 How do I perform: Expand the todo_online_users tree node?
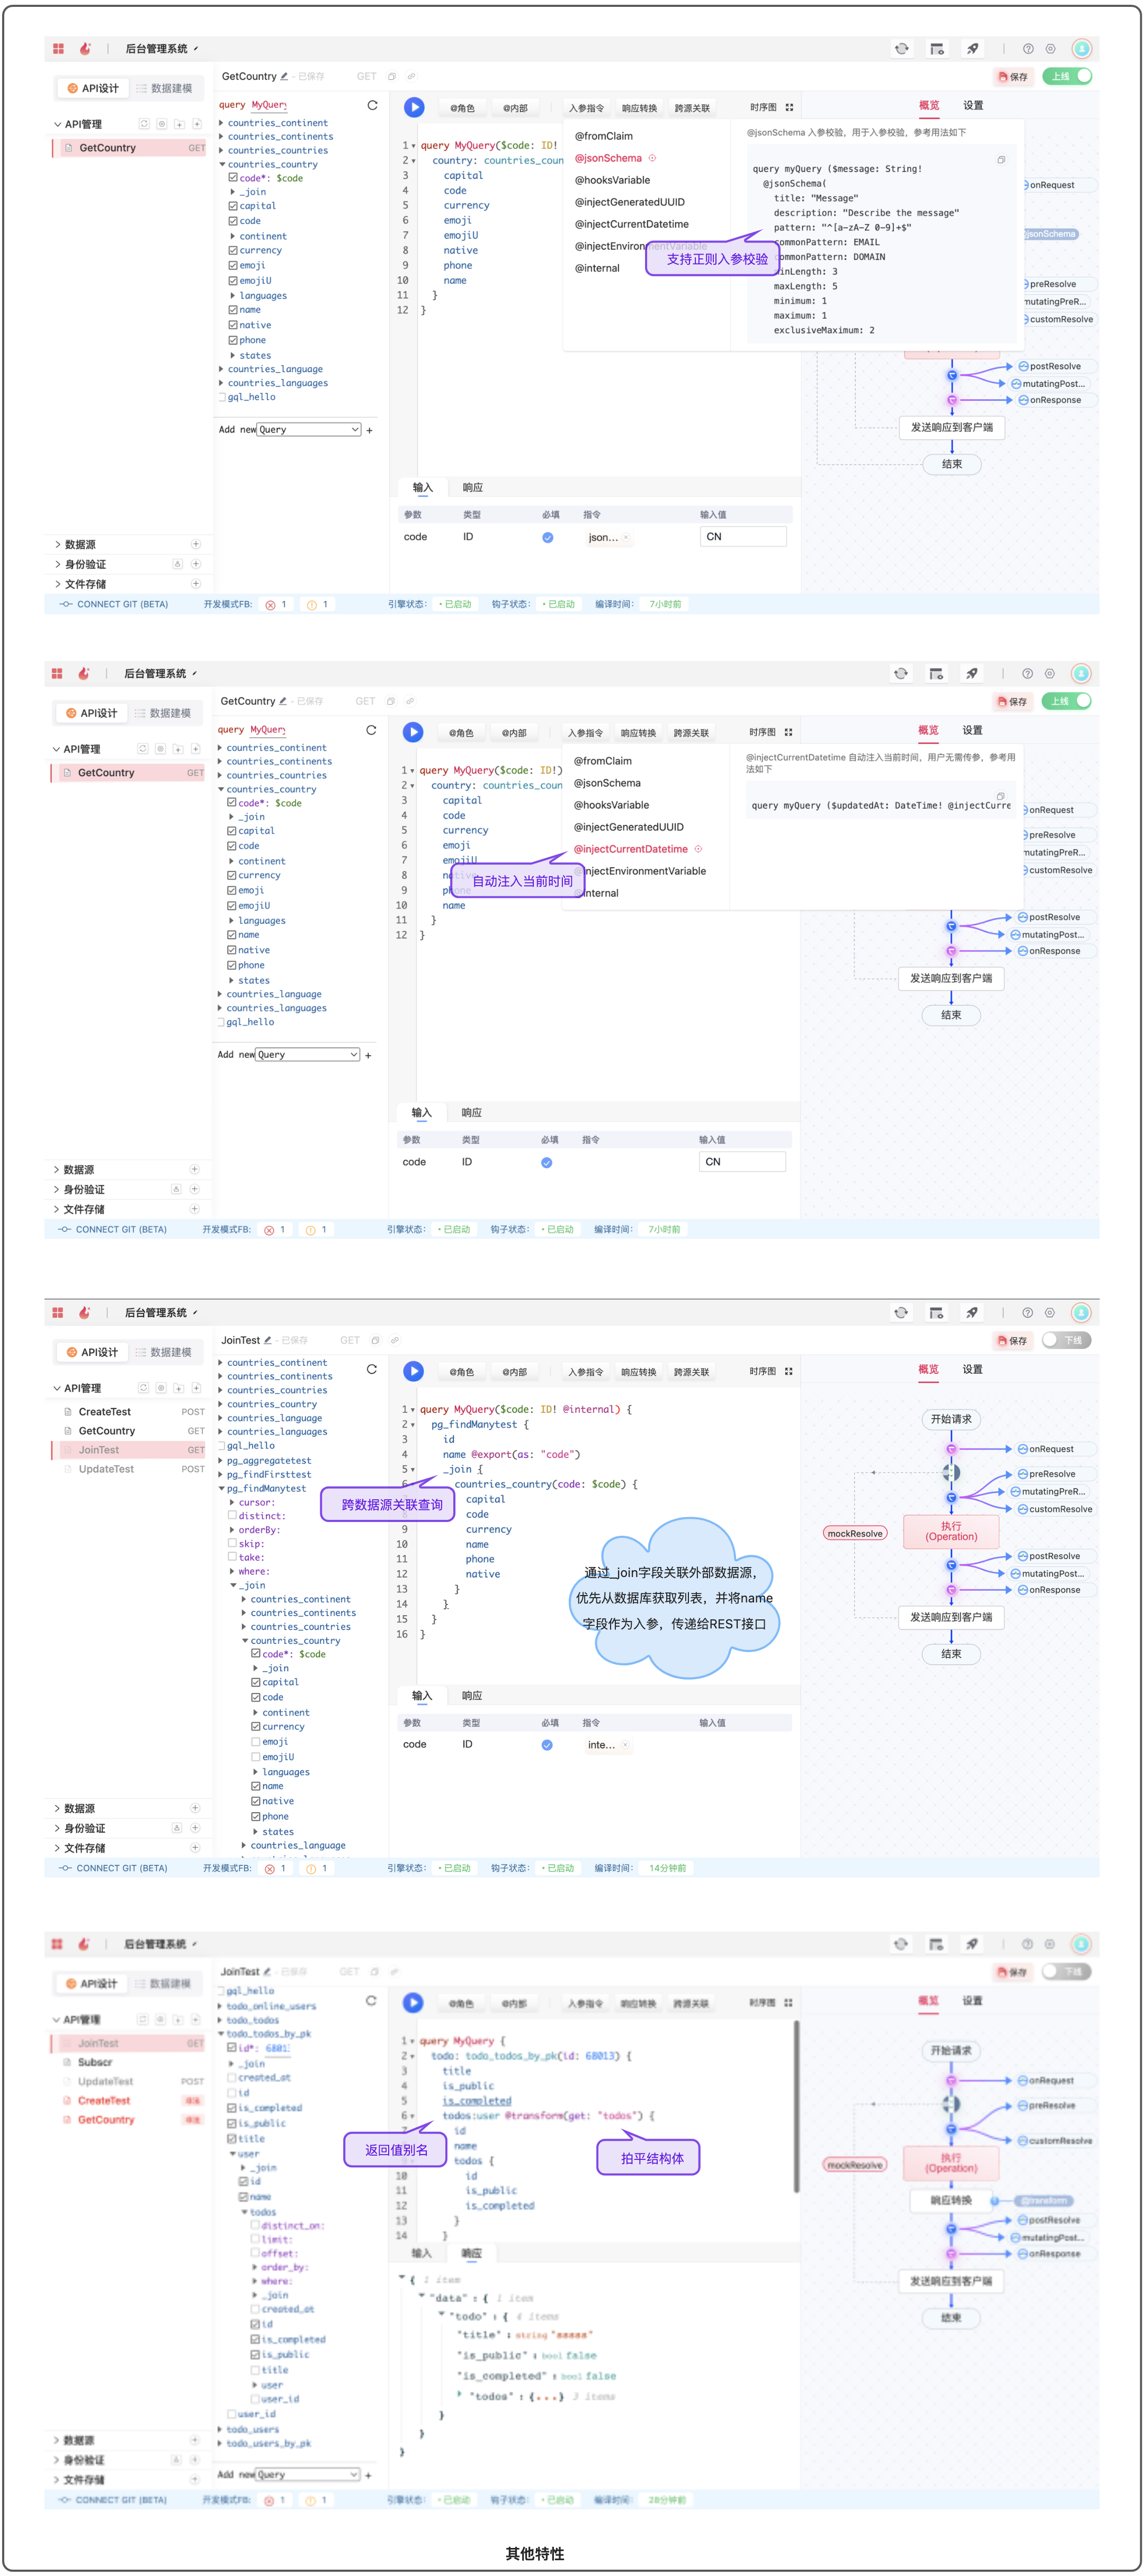(221, 2006)
